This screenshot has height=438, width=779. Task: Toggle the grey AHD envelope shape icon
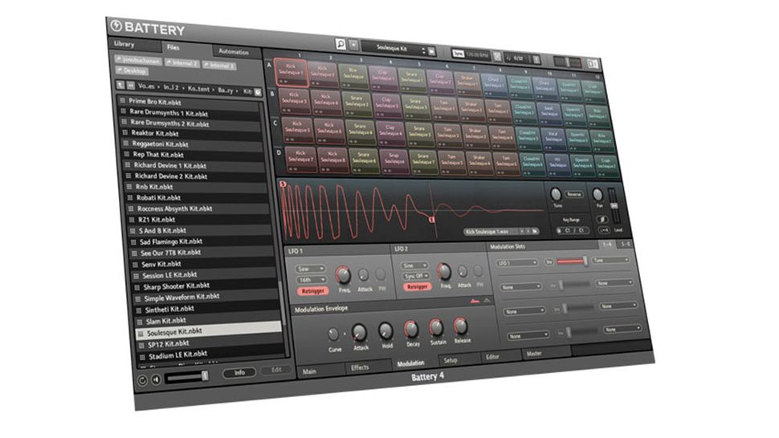coord(487,301)
